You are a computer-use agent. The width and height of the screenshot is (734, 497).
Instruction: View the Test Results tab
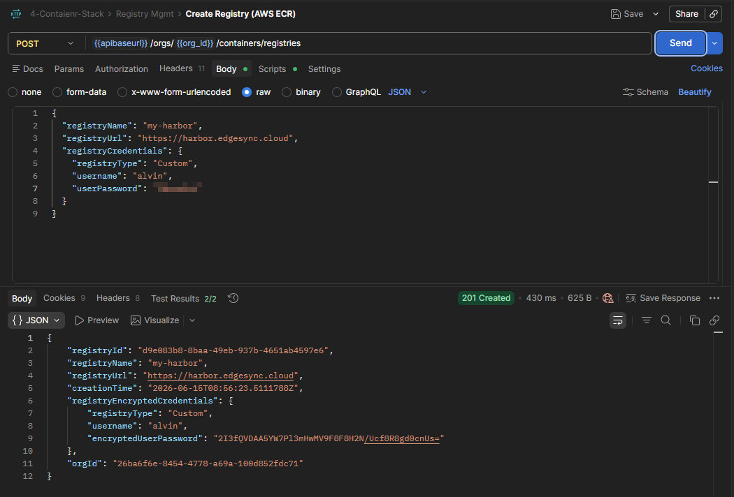[183, 298]
